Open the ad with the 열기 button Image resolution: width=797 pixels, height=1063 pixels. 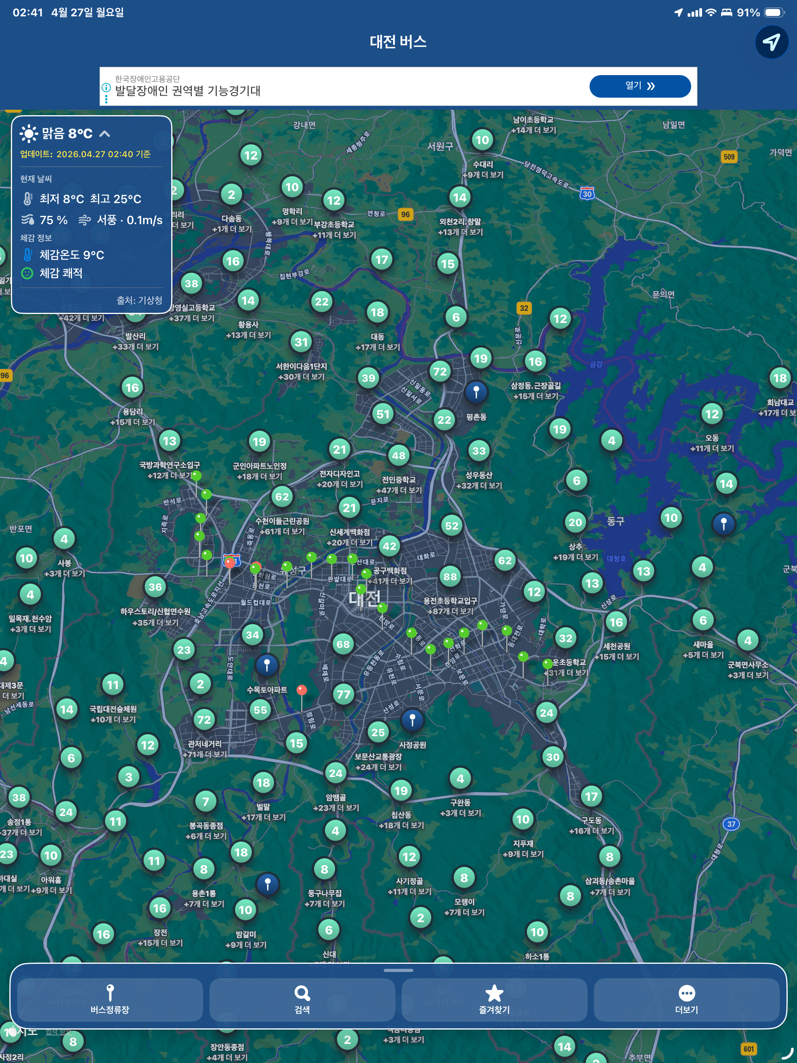tap(640, 86)
